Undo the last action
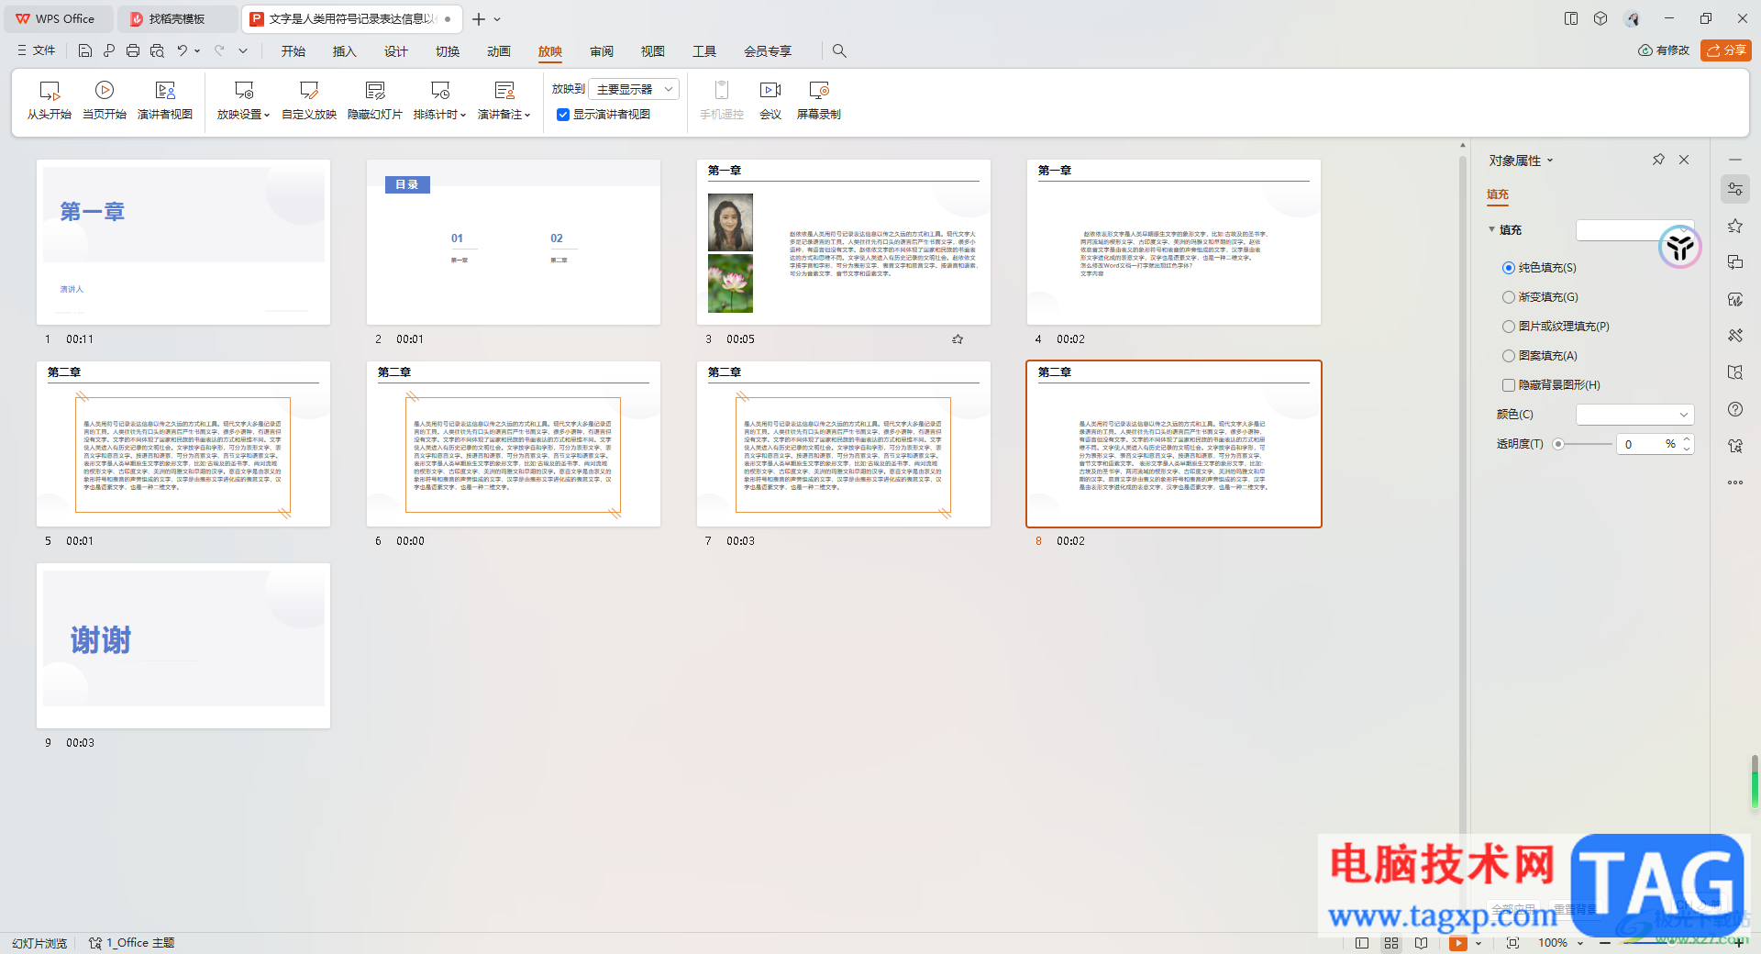1761x954 pixels. (x=183, y=50)
